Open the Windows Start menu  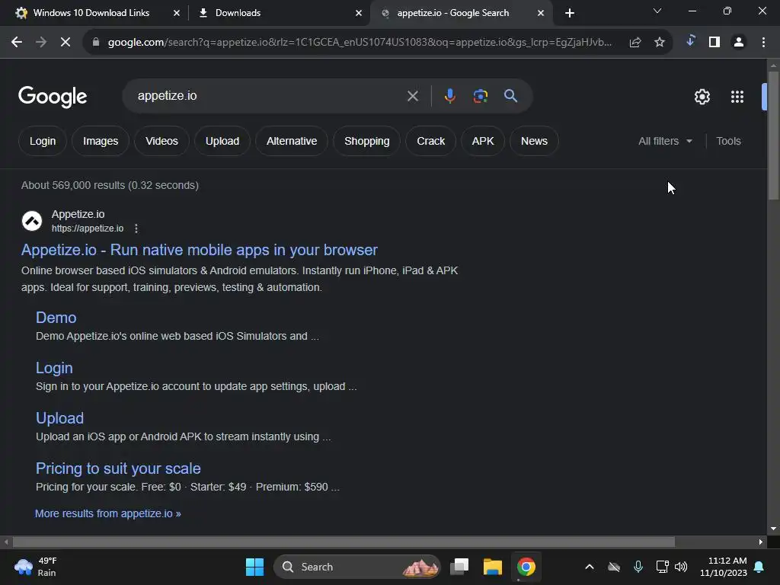tap(254, 567)
